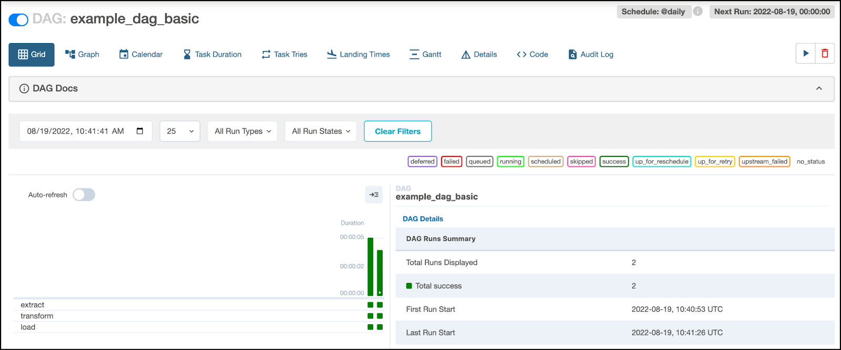This screenshot has width=841, height=350.
Task: Open the calendar picker in the date field
Action: [x=140, y=131]
